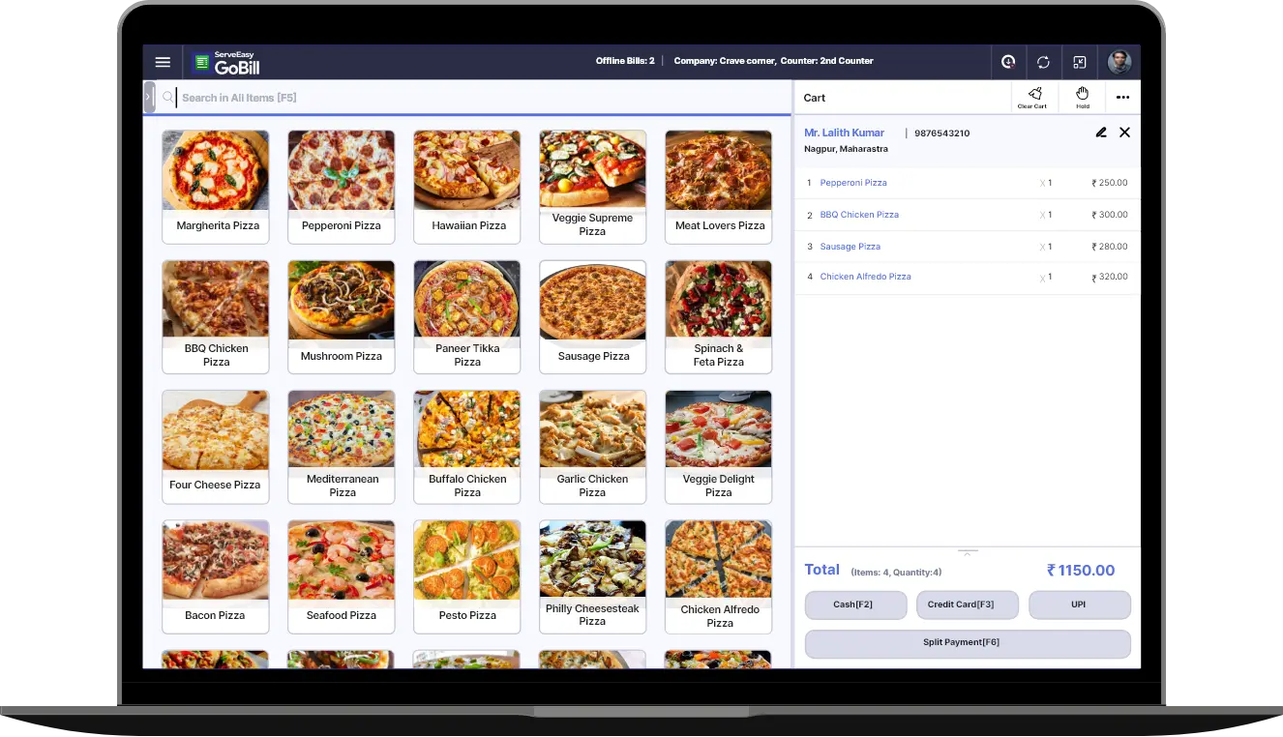
Task: Open the user profile avatar
Action: (x=1119, y=62)
